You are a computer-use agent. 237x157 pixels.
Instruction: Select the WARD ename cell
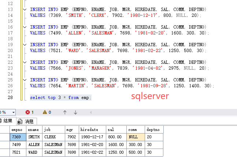tap(34, 153)
